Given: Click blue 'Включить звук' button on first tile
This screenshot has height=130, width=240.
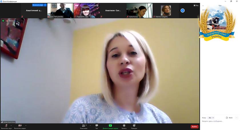Looking at the screenshot, I should (x=38, y=5).
